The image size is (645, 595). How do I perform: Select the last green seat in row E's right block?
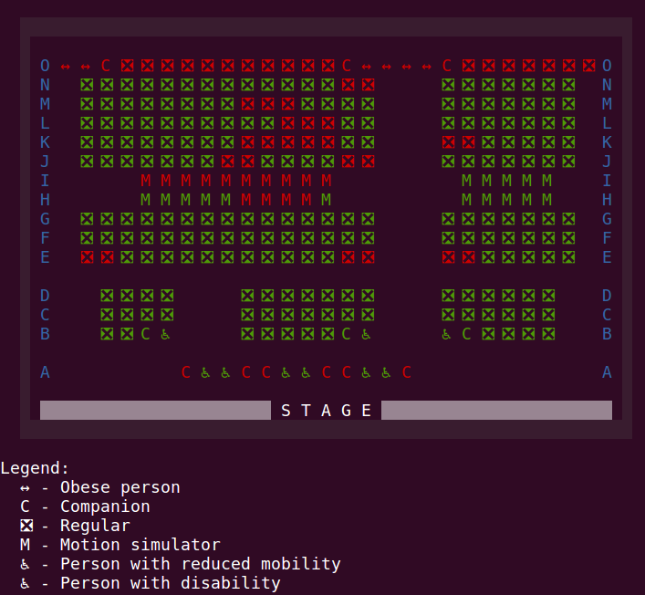[569, 257]
